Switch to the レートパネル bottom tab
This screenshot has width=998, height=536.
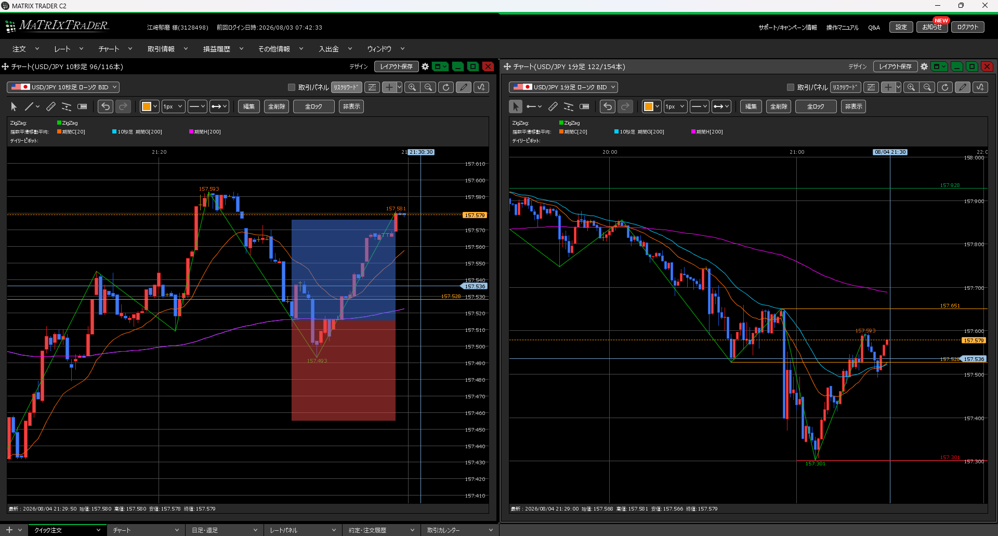tap(303, 530)
